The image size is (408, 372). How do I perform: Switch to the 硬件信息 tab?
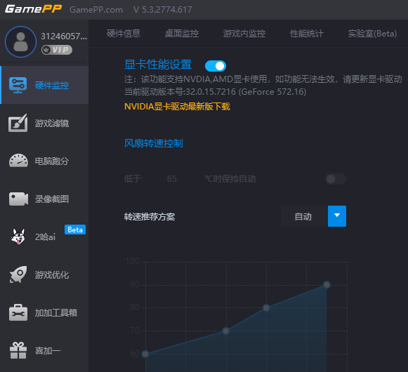pyautogui.click(x=124, y=34)
